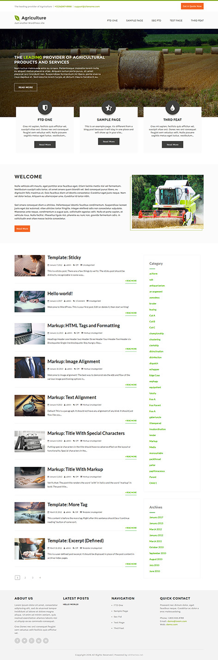The image size is (218, 660).
Task: Open the June 2010 archive
Action: (x=155, y=571)
